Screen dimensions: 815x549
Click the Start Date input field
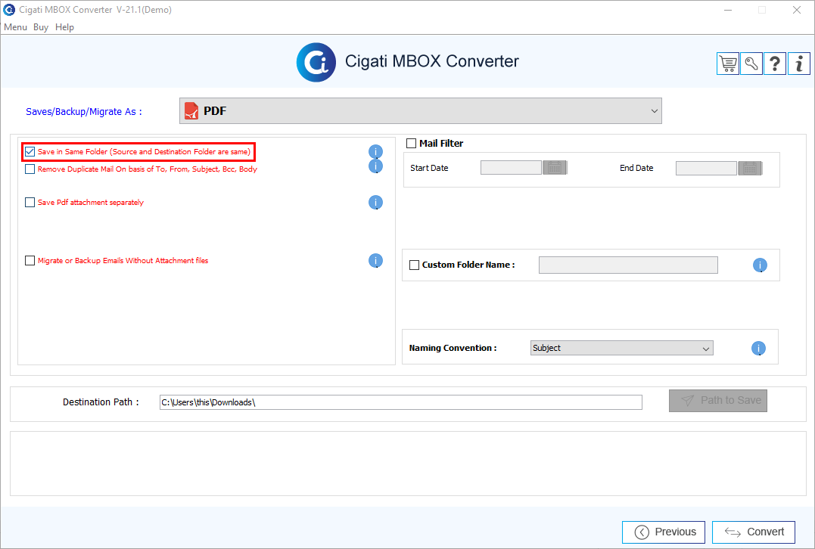point(511,168)
